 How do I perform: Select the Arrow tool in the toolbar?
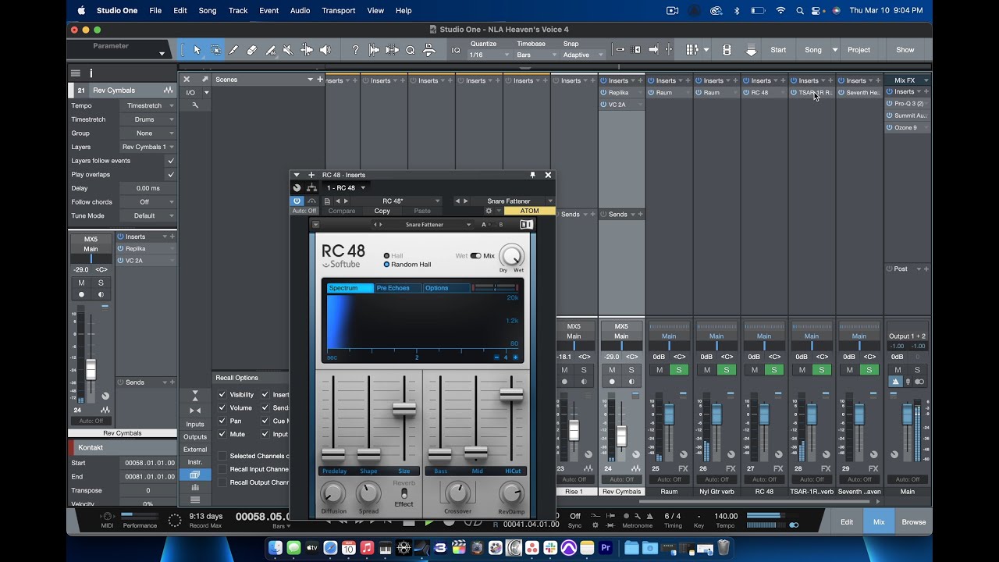pos(197,50)
